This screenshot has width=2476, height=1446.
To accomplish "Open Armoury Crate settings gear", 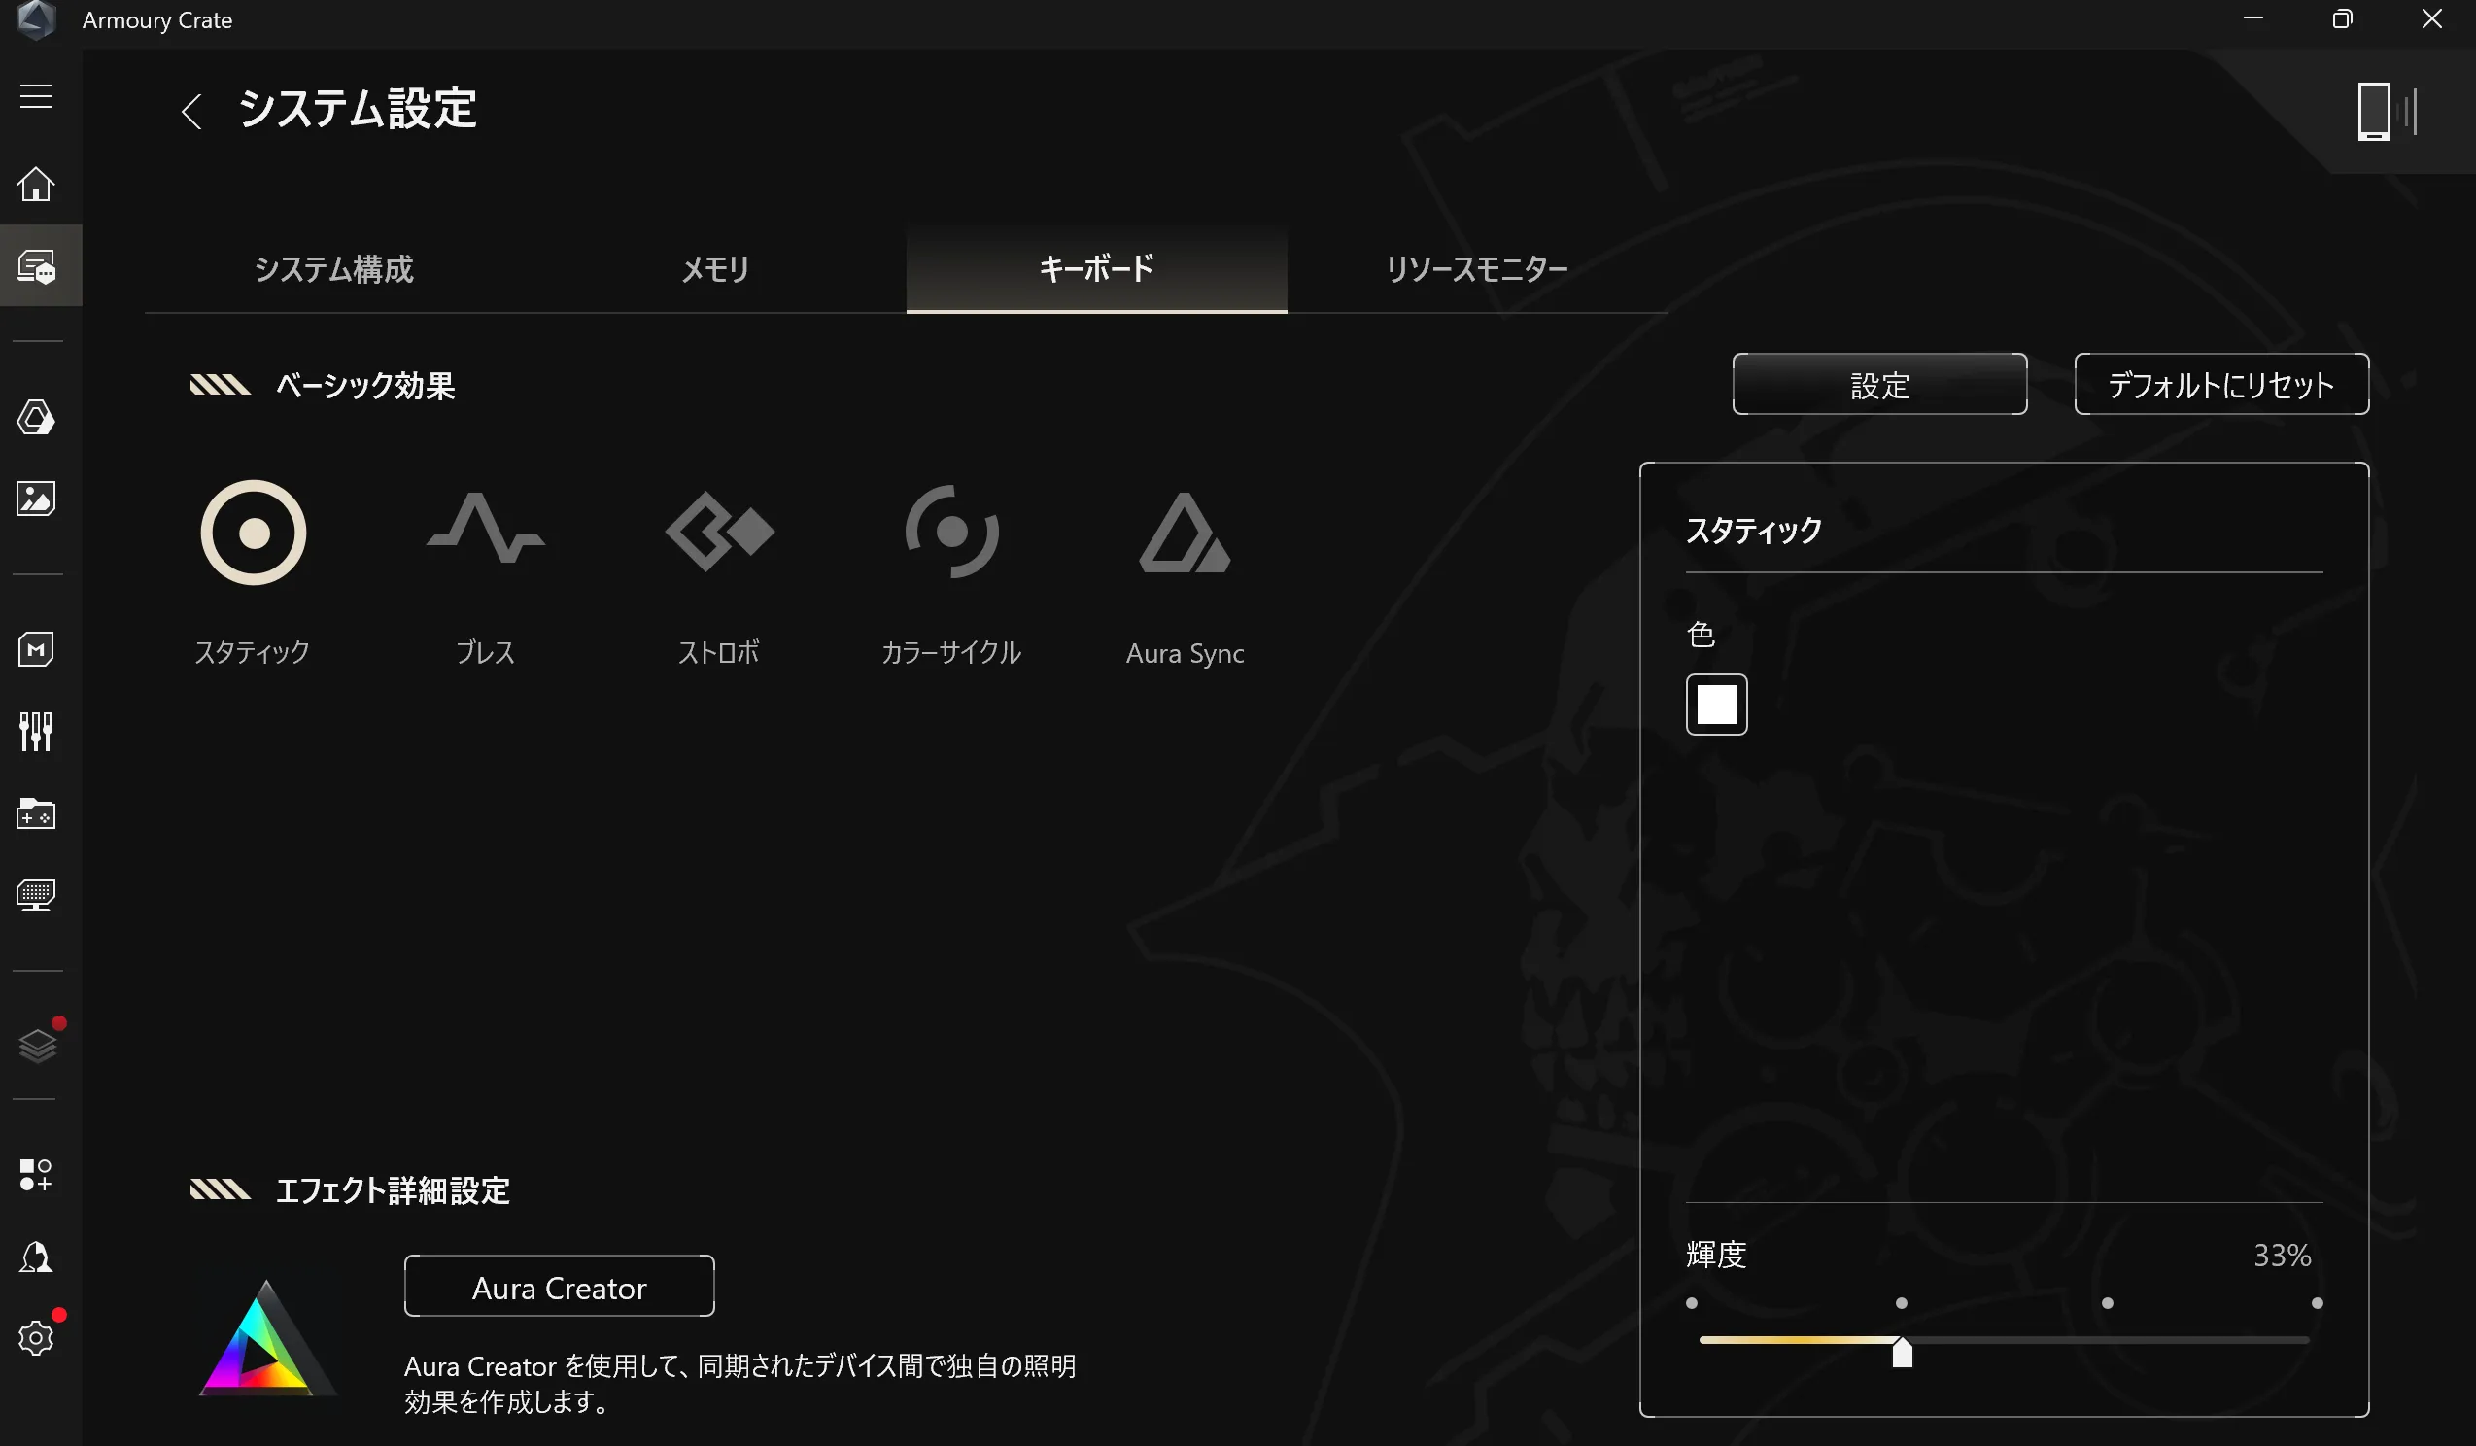I will (36, 1337).
